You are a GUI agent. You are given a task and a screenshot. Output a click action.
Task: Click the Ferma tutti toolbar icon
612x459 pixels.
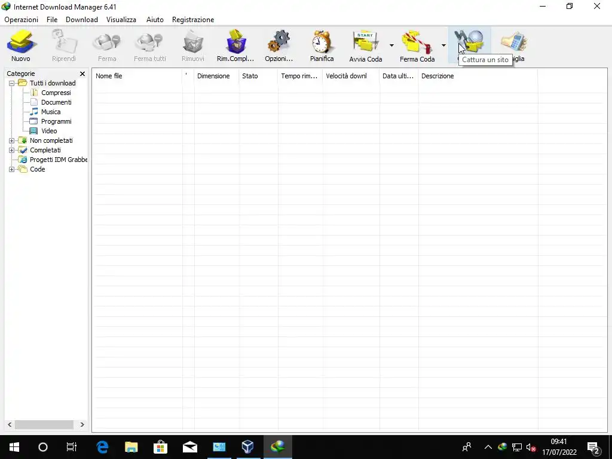coord(150,42)
